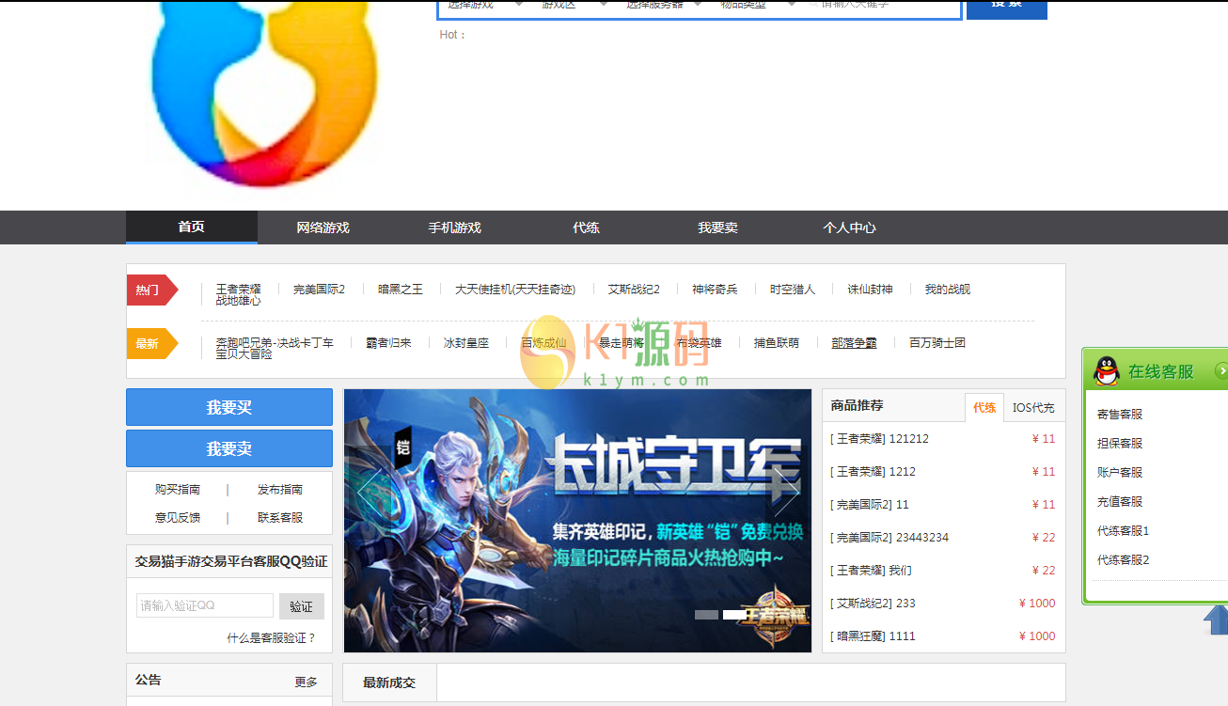The height and width of the screenshot is (706, 1228).
Task: Contact 账户客服 in online service panel
Action: (x=1120, y=473)
